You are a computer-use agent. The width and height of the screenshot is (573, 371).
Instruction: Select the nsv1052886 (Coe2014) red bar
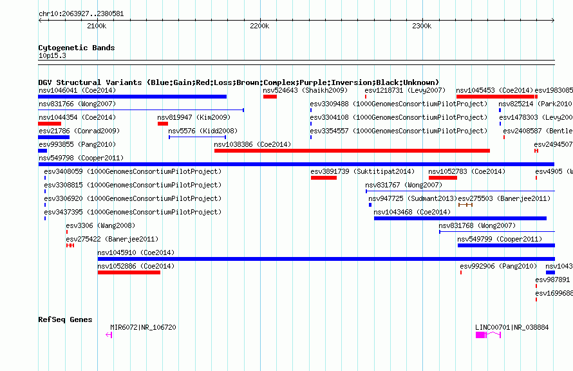(129, 272)
